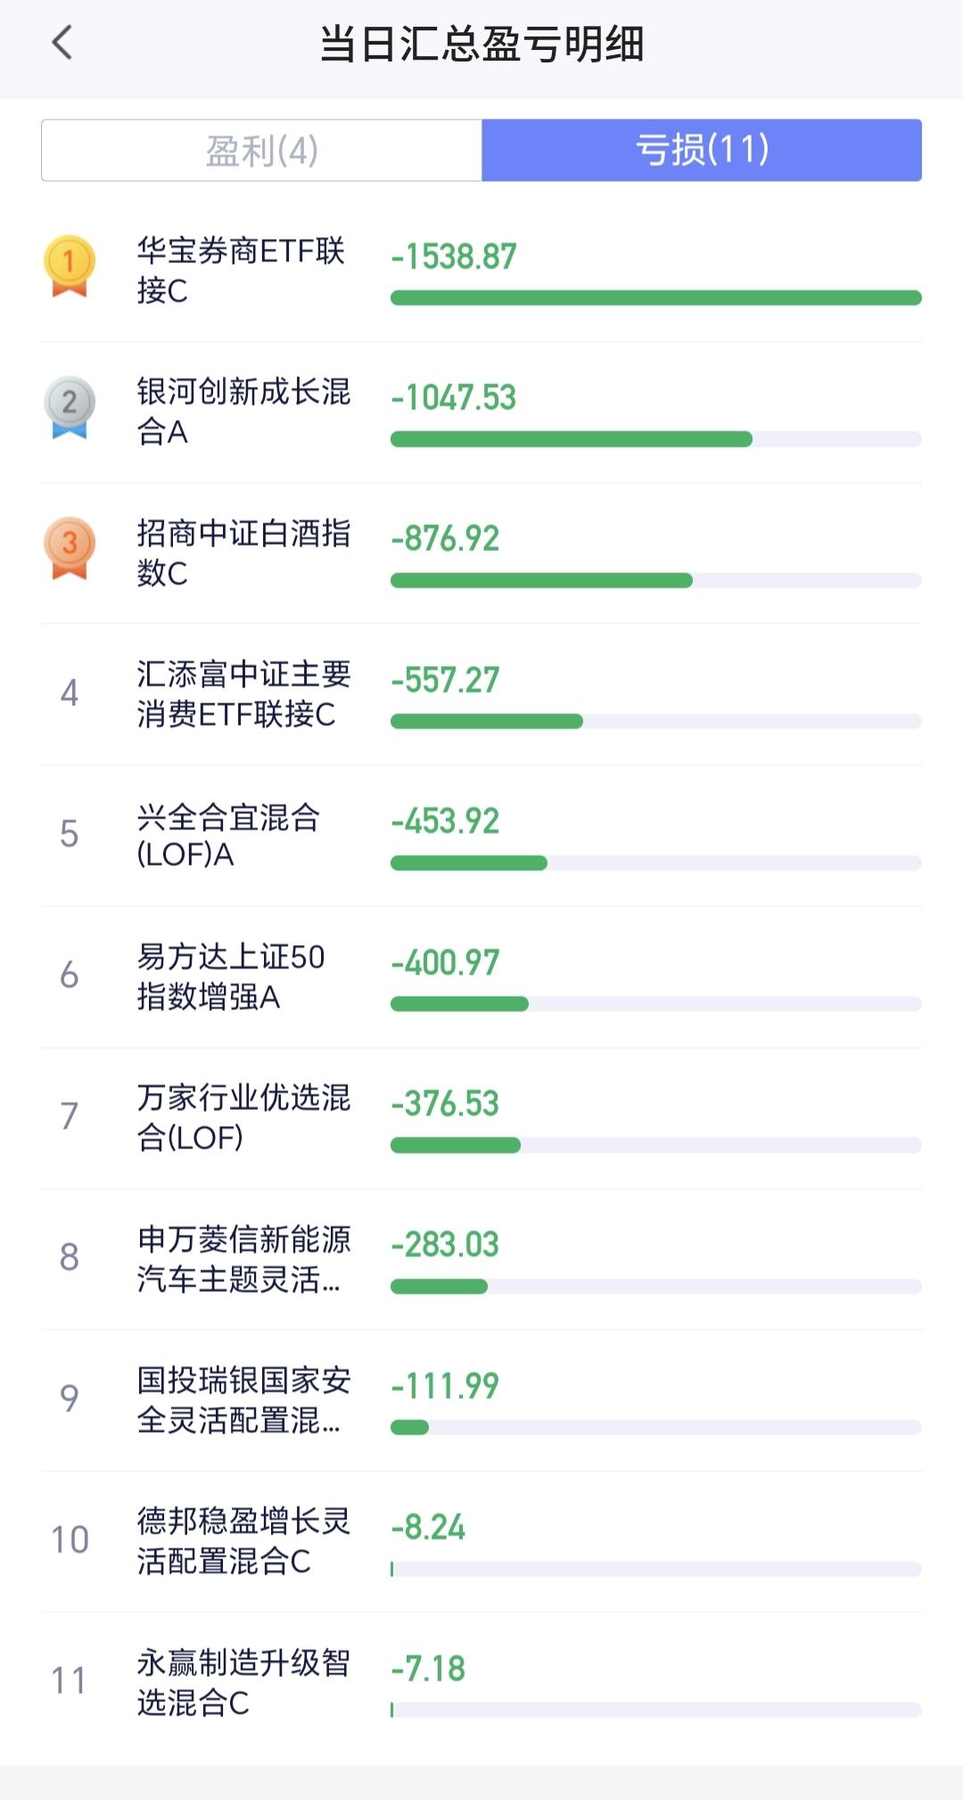Click the gold rank 1 medal
This screenshot has height=1800, width=963.
[70, 265]
